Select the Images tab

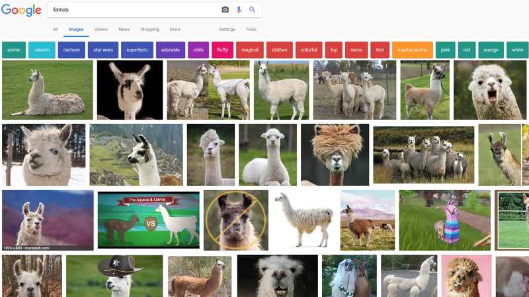click(76, 29)
